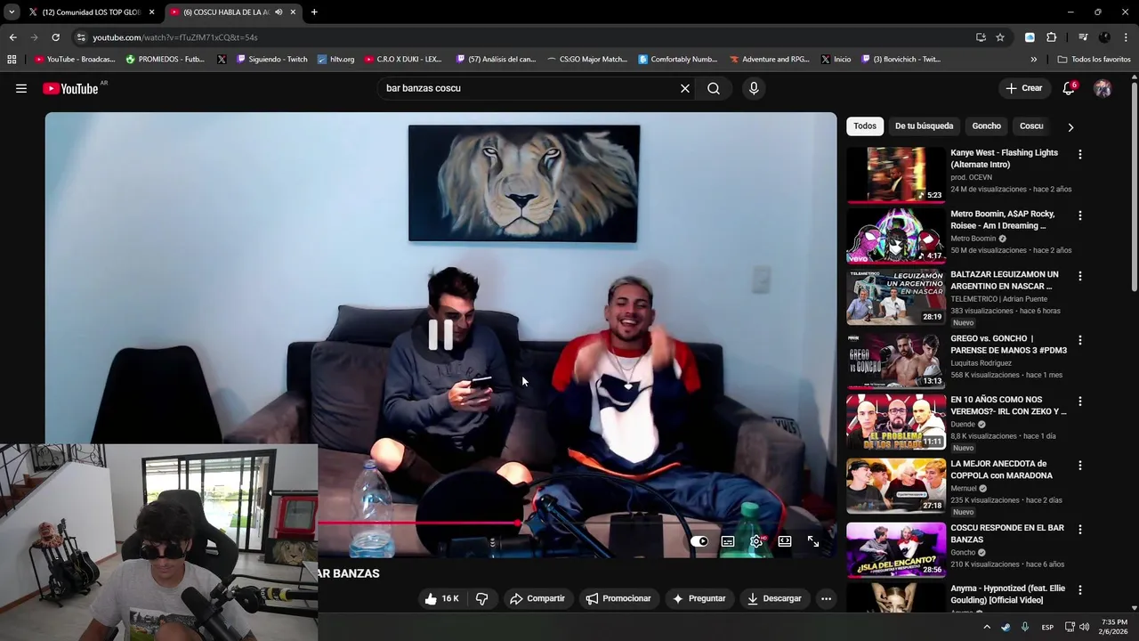This screenshot has height=641, width=1139.
Task: Select the Goncho filter chip
Action: pos(986,126)
